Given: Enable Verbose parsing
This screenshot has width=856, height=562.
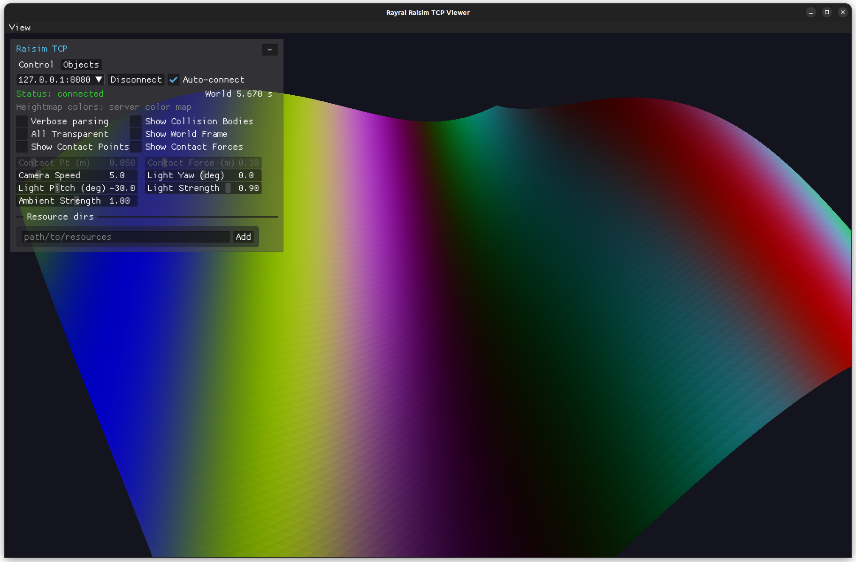Looking at the screenshot, I should (22, 121).
